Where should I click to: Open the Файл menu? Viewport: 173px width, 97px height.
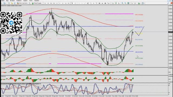[3, 1]
